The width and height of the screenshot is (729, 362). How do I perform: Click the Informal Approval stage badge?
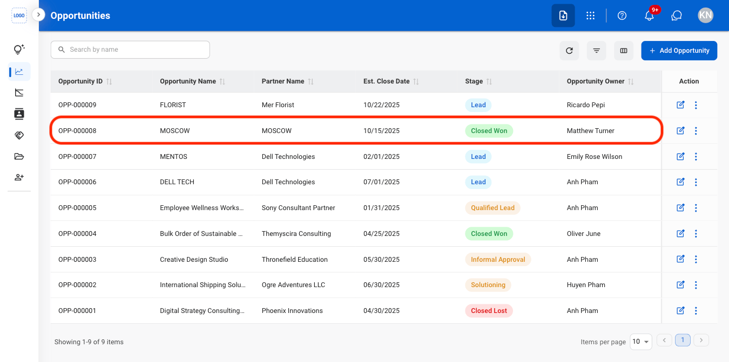point(498,259)
